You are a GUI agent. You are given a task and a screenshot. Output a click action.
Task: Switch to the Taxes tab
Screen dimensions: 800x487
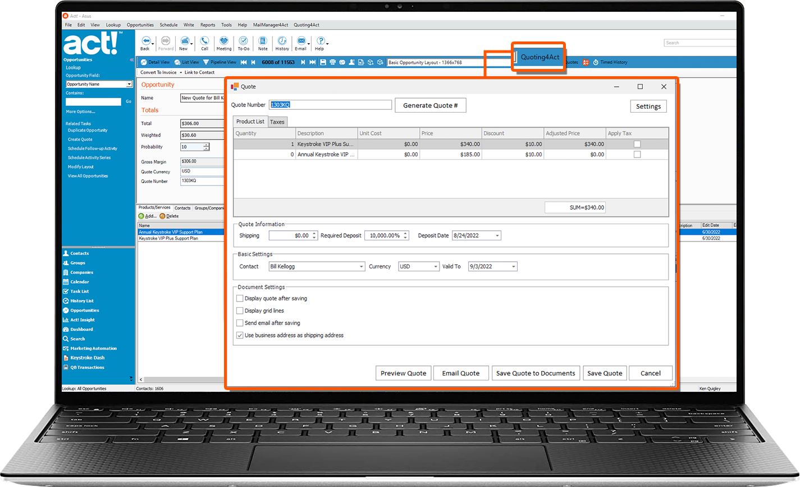277,122
